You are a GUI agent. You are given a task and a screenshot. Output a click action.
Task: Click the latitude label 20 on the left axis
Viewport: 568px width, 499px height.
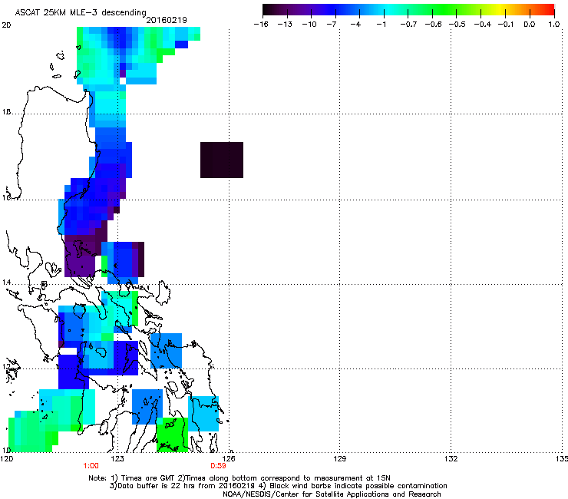coord(6,25)
